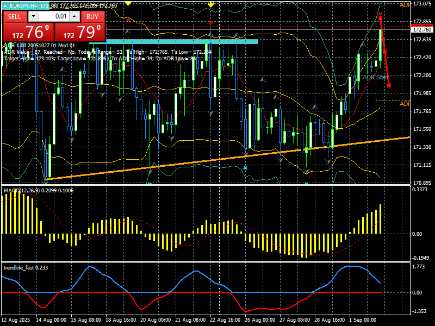Click the 18 Aug 16:00 time label
The height and width of the screenshot is (326, 435).
click(121, 319)
